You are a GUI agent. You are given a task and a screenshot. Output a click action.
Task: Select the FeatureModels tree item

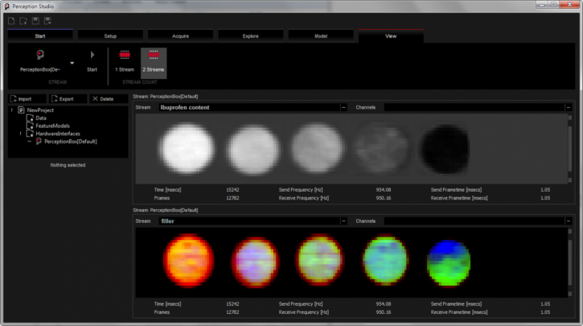pyautogui.click(x=53, y=126)
